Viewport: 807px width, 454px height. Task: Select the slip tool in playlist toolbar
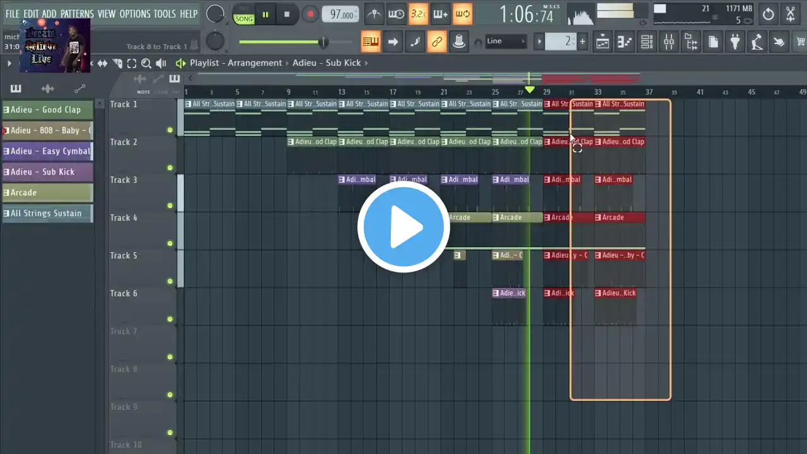point(102,63)
